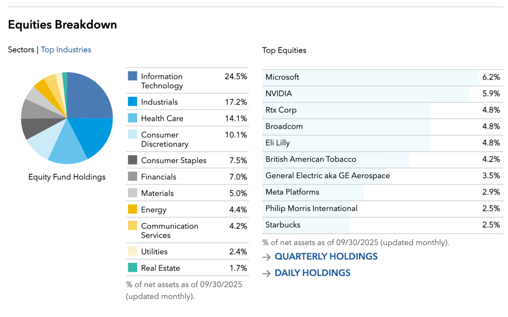Screen dimensions: 508x317
Task: Click the Information Technology pie slice
Action: (x=90, y=95)
